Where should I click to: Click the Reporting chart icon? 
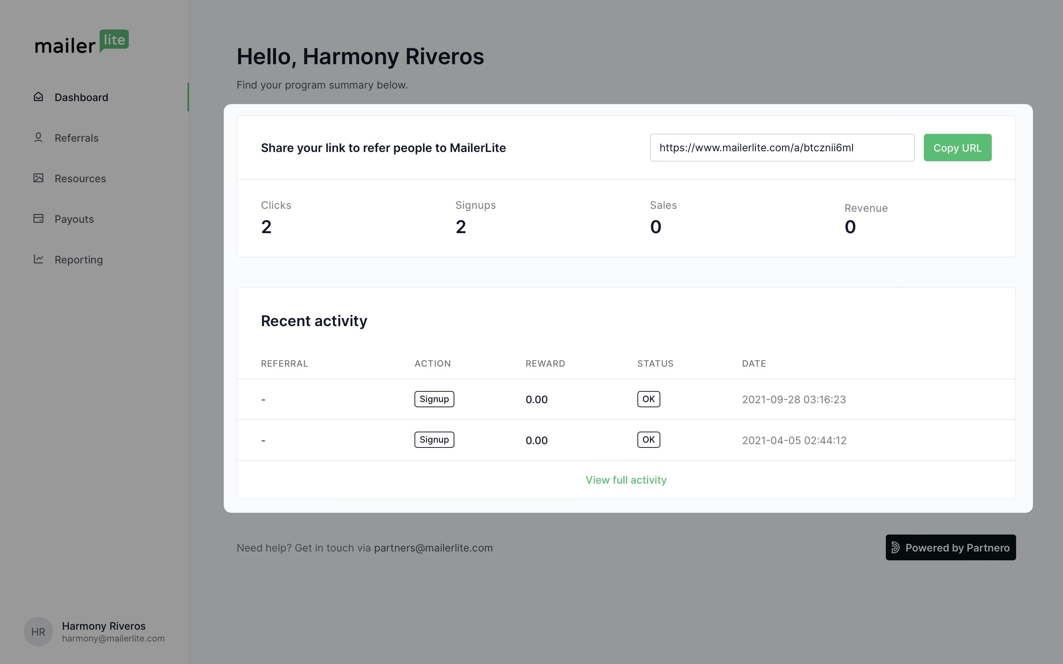click(x=38, y=259)
